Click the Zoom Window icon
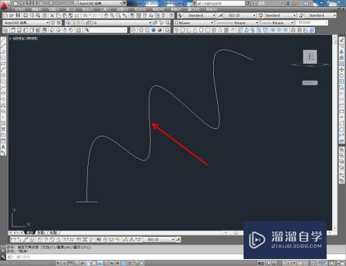This screenshot has width=346, height=266. pyautogui.click(x=118, y=15)
